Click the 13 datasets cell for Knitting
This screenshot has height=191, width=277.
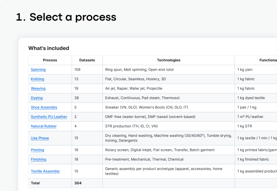(87, 79)
